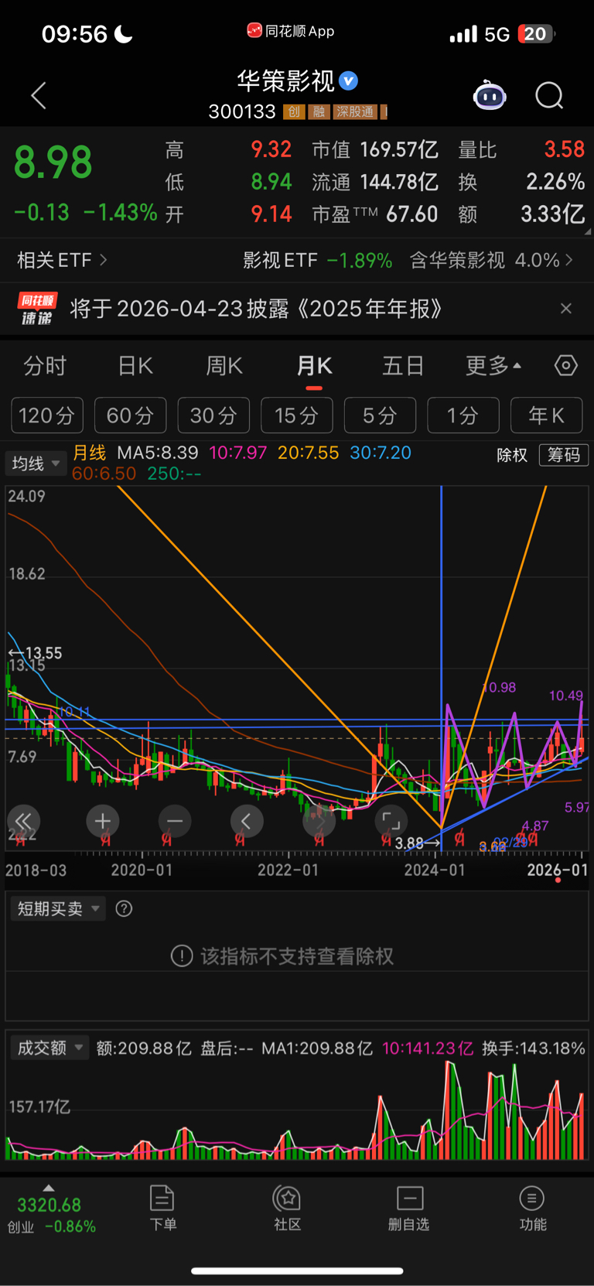Select 60分 period
This screenshot has width=594, height=1286.
130,416
